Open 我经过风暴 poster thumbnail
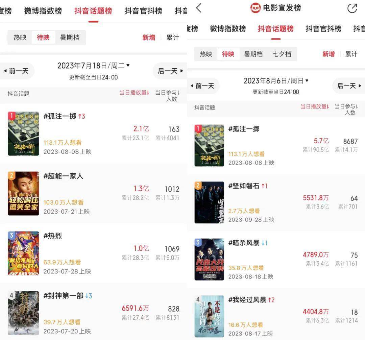The width and height of the screenshot is (365, 340). point(209,316)
